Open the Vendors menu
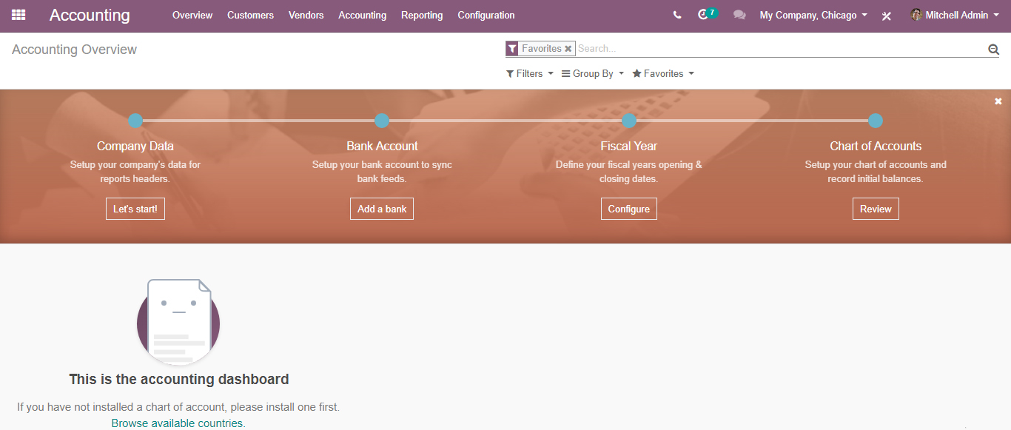 click(306, 15)
